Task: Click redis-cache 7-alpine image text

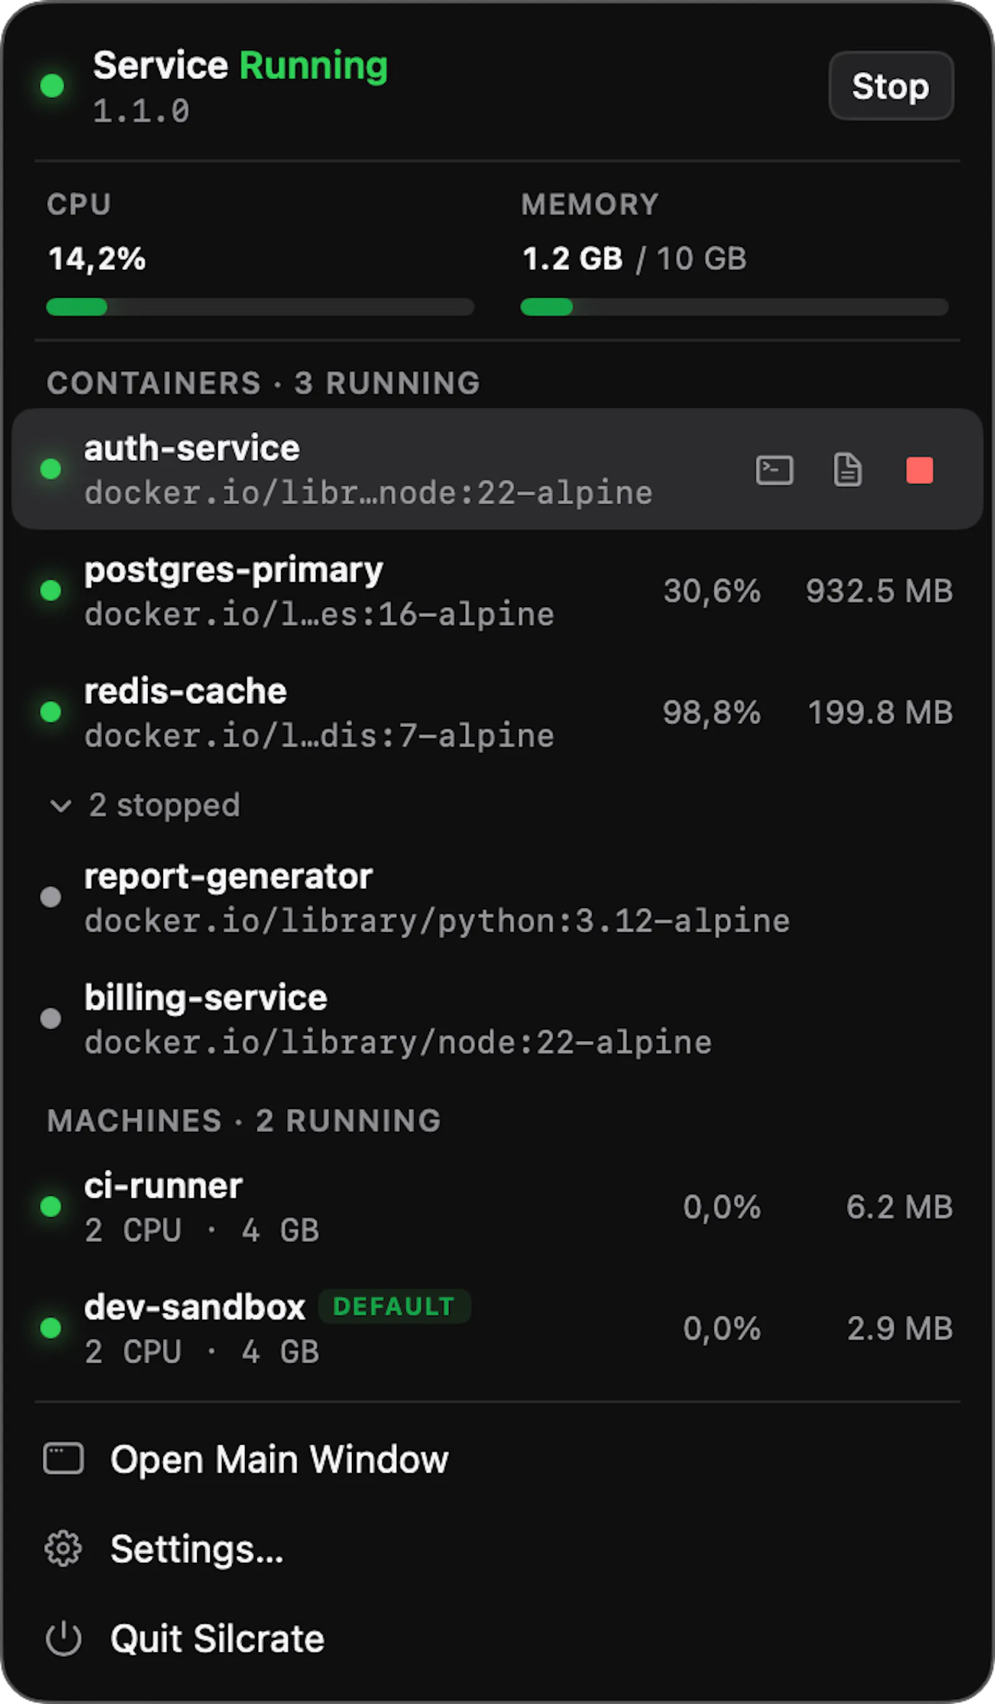Action: point(319,736)
